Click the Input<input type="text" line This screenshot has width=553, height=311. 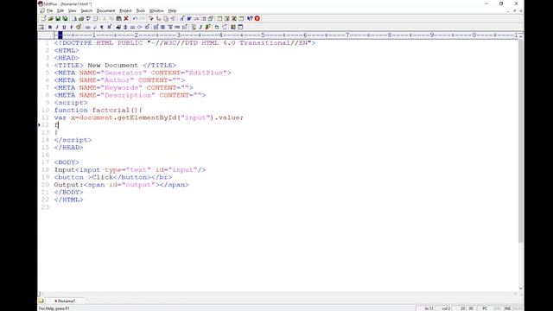coord(130,169)
